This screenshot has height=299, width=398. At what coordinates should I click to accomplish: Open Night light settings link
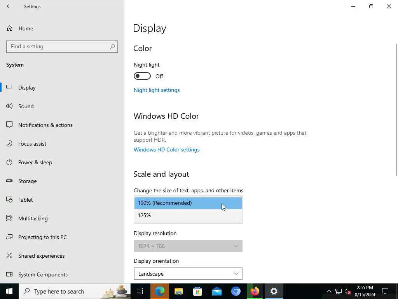157,90
